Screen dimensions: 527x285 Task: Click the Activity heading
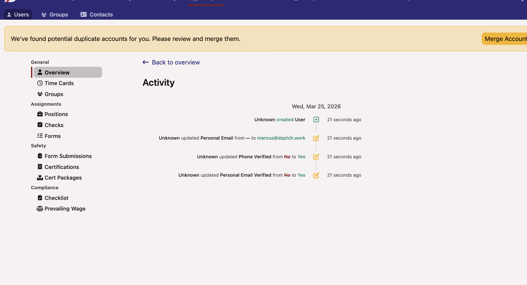pyautogui.click(x=159, y=83)
